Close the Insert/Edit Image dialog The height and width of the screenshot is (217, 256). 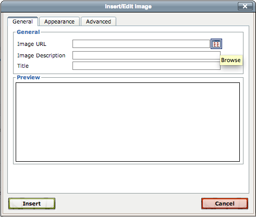coord(245,6)
